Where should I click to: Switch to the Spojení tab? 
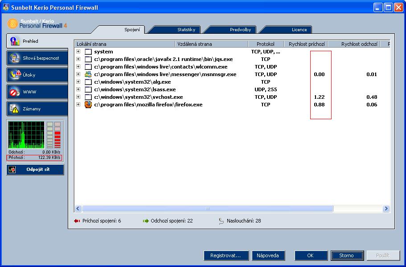[x=132, y=30]
